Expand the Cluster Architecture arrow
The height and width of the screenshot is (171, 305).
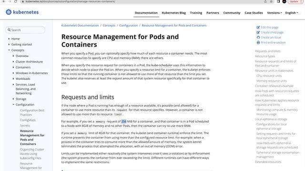pyautogui.click(x=13, y=62)
